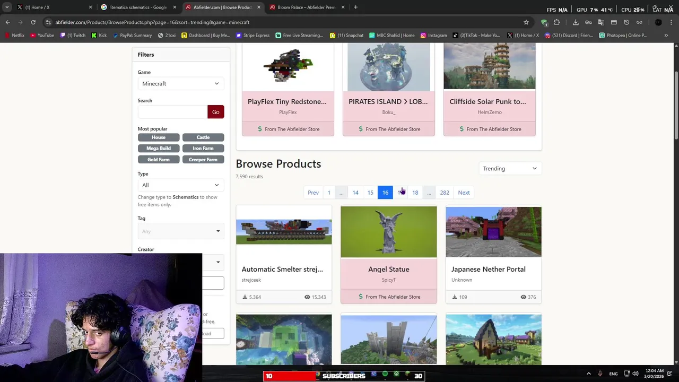Go to page 18 in pagination
679x382 pixels.
[415, 192]
